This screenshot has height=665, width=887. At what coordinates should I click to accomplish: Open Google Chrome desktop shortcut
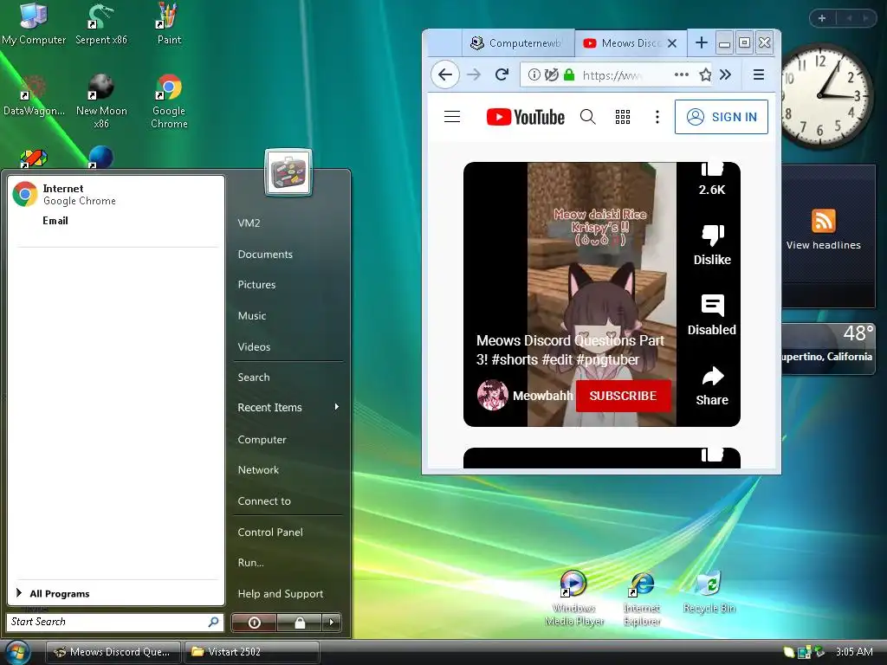[x=169, y=100]
